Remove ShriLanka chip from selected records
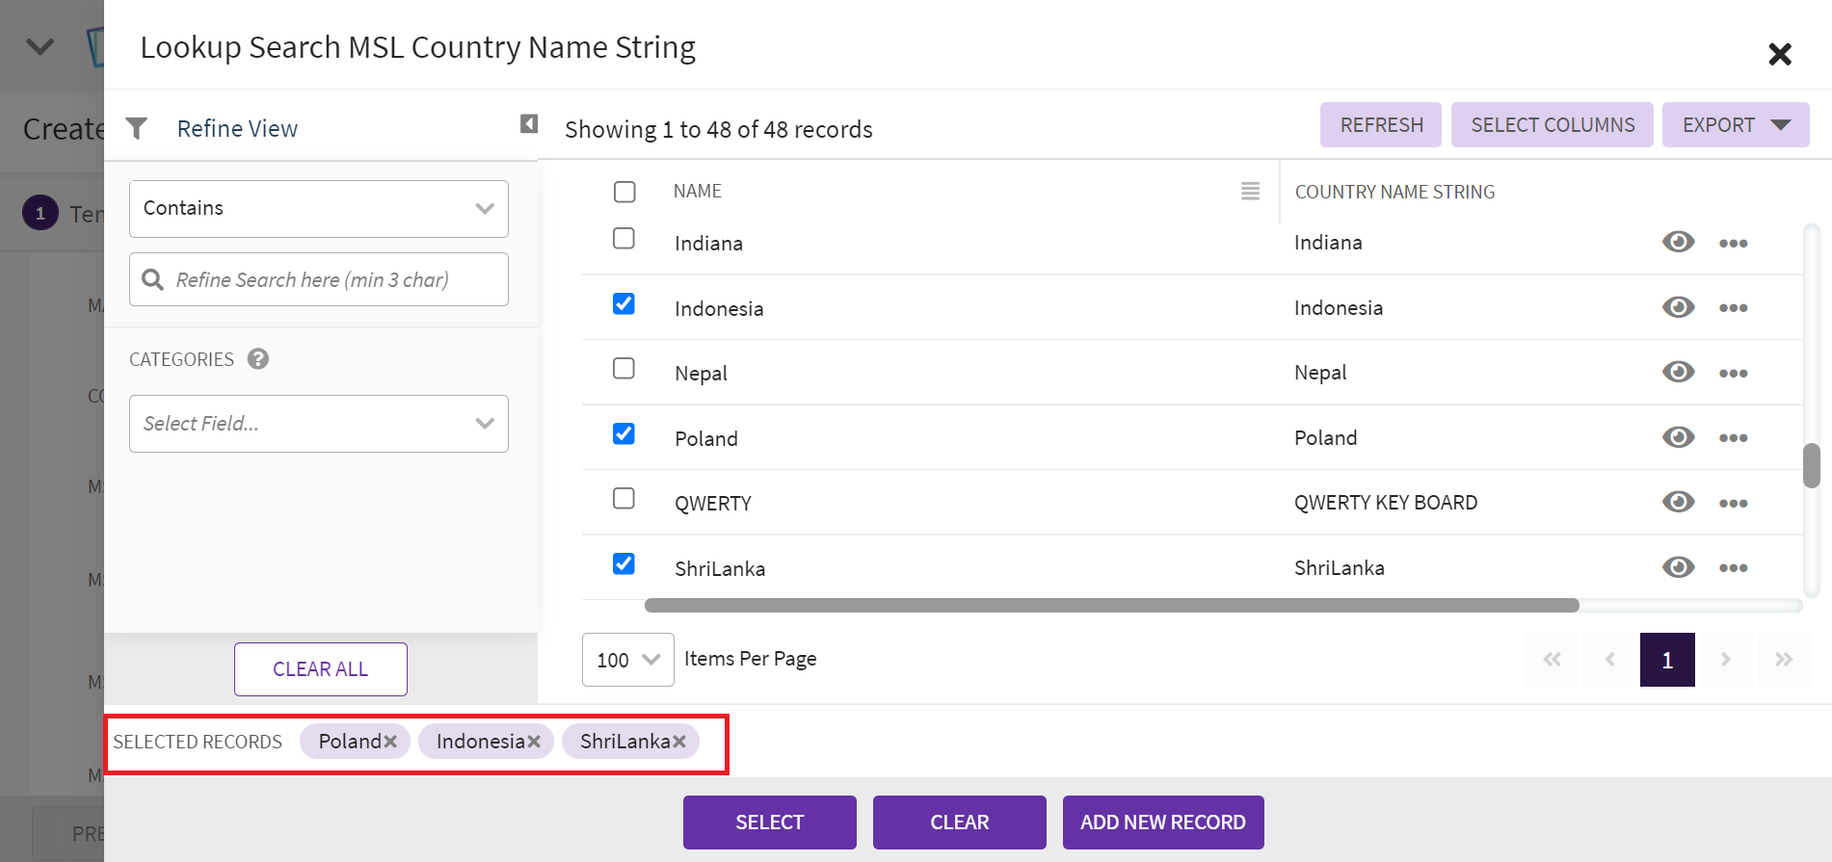Screen dimensions: 1832x862 (x=679, y=742)
